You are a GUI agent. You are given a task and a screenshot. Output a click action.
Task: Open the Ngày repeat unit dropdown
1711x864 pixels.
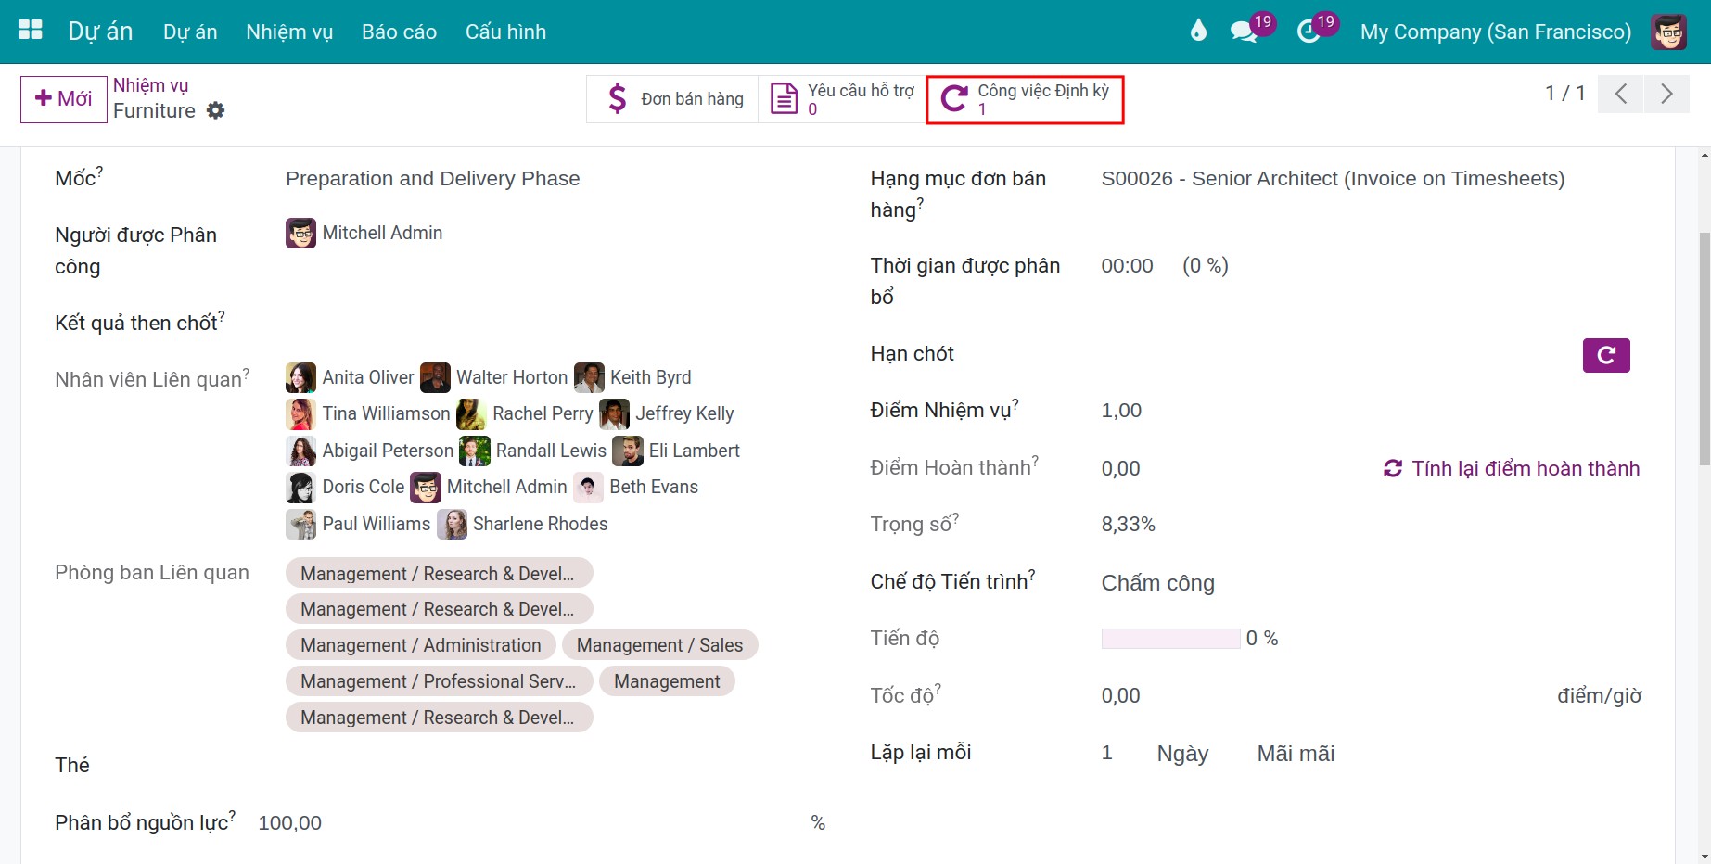point(1182,754)
